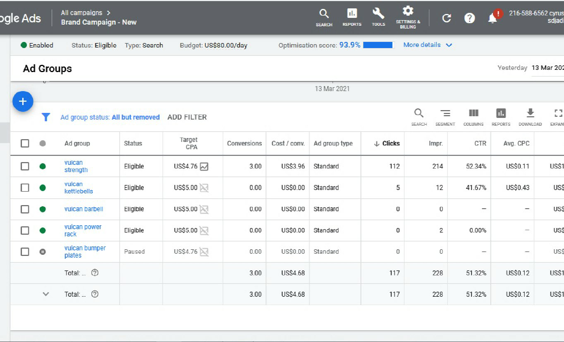Image resolution: width=564 pixels, height=342 pixels.
Task: Open the vulcan bumper plates ad group
Action: 85,252
